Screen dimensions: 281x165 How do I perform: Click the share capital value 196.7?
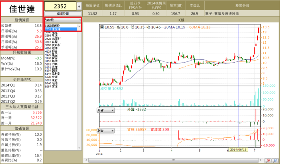[175, 14]
